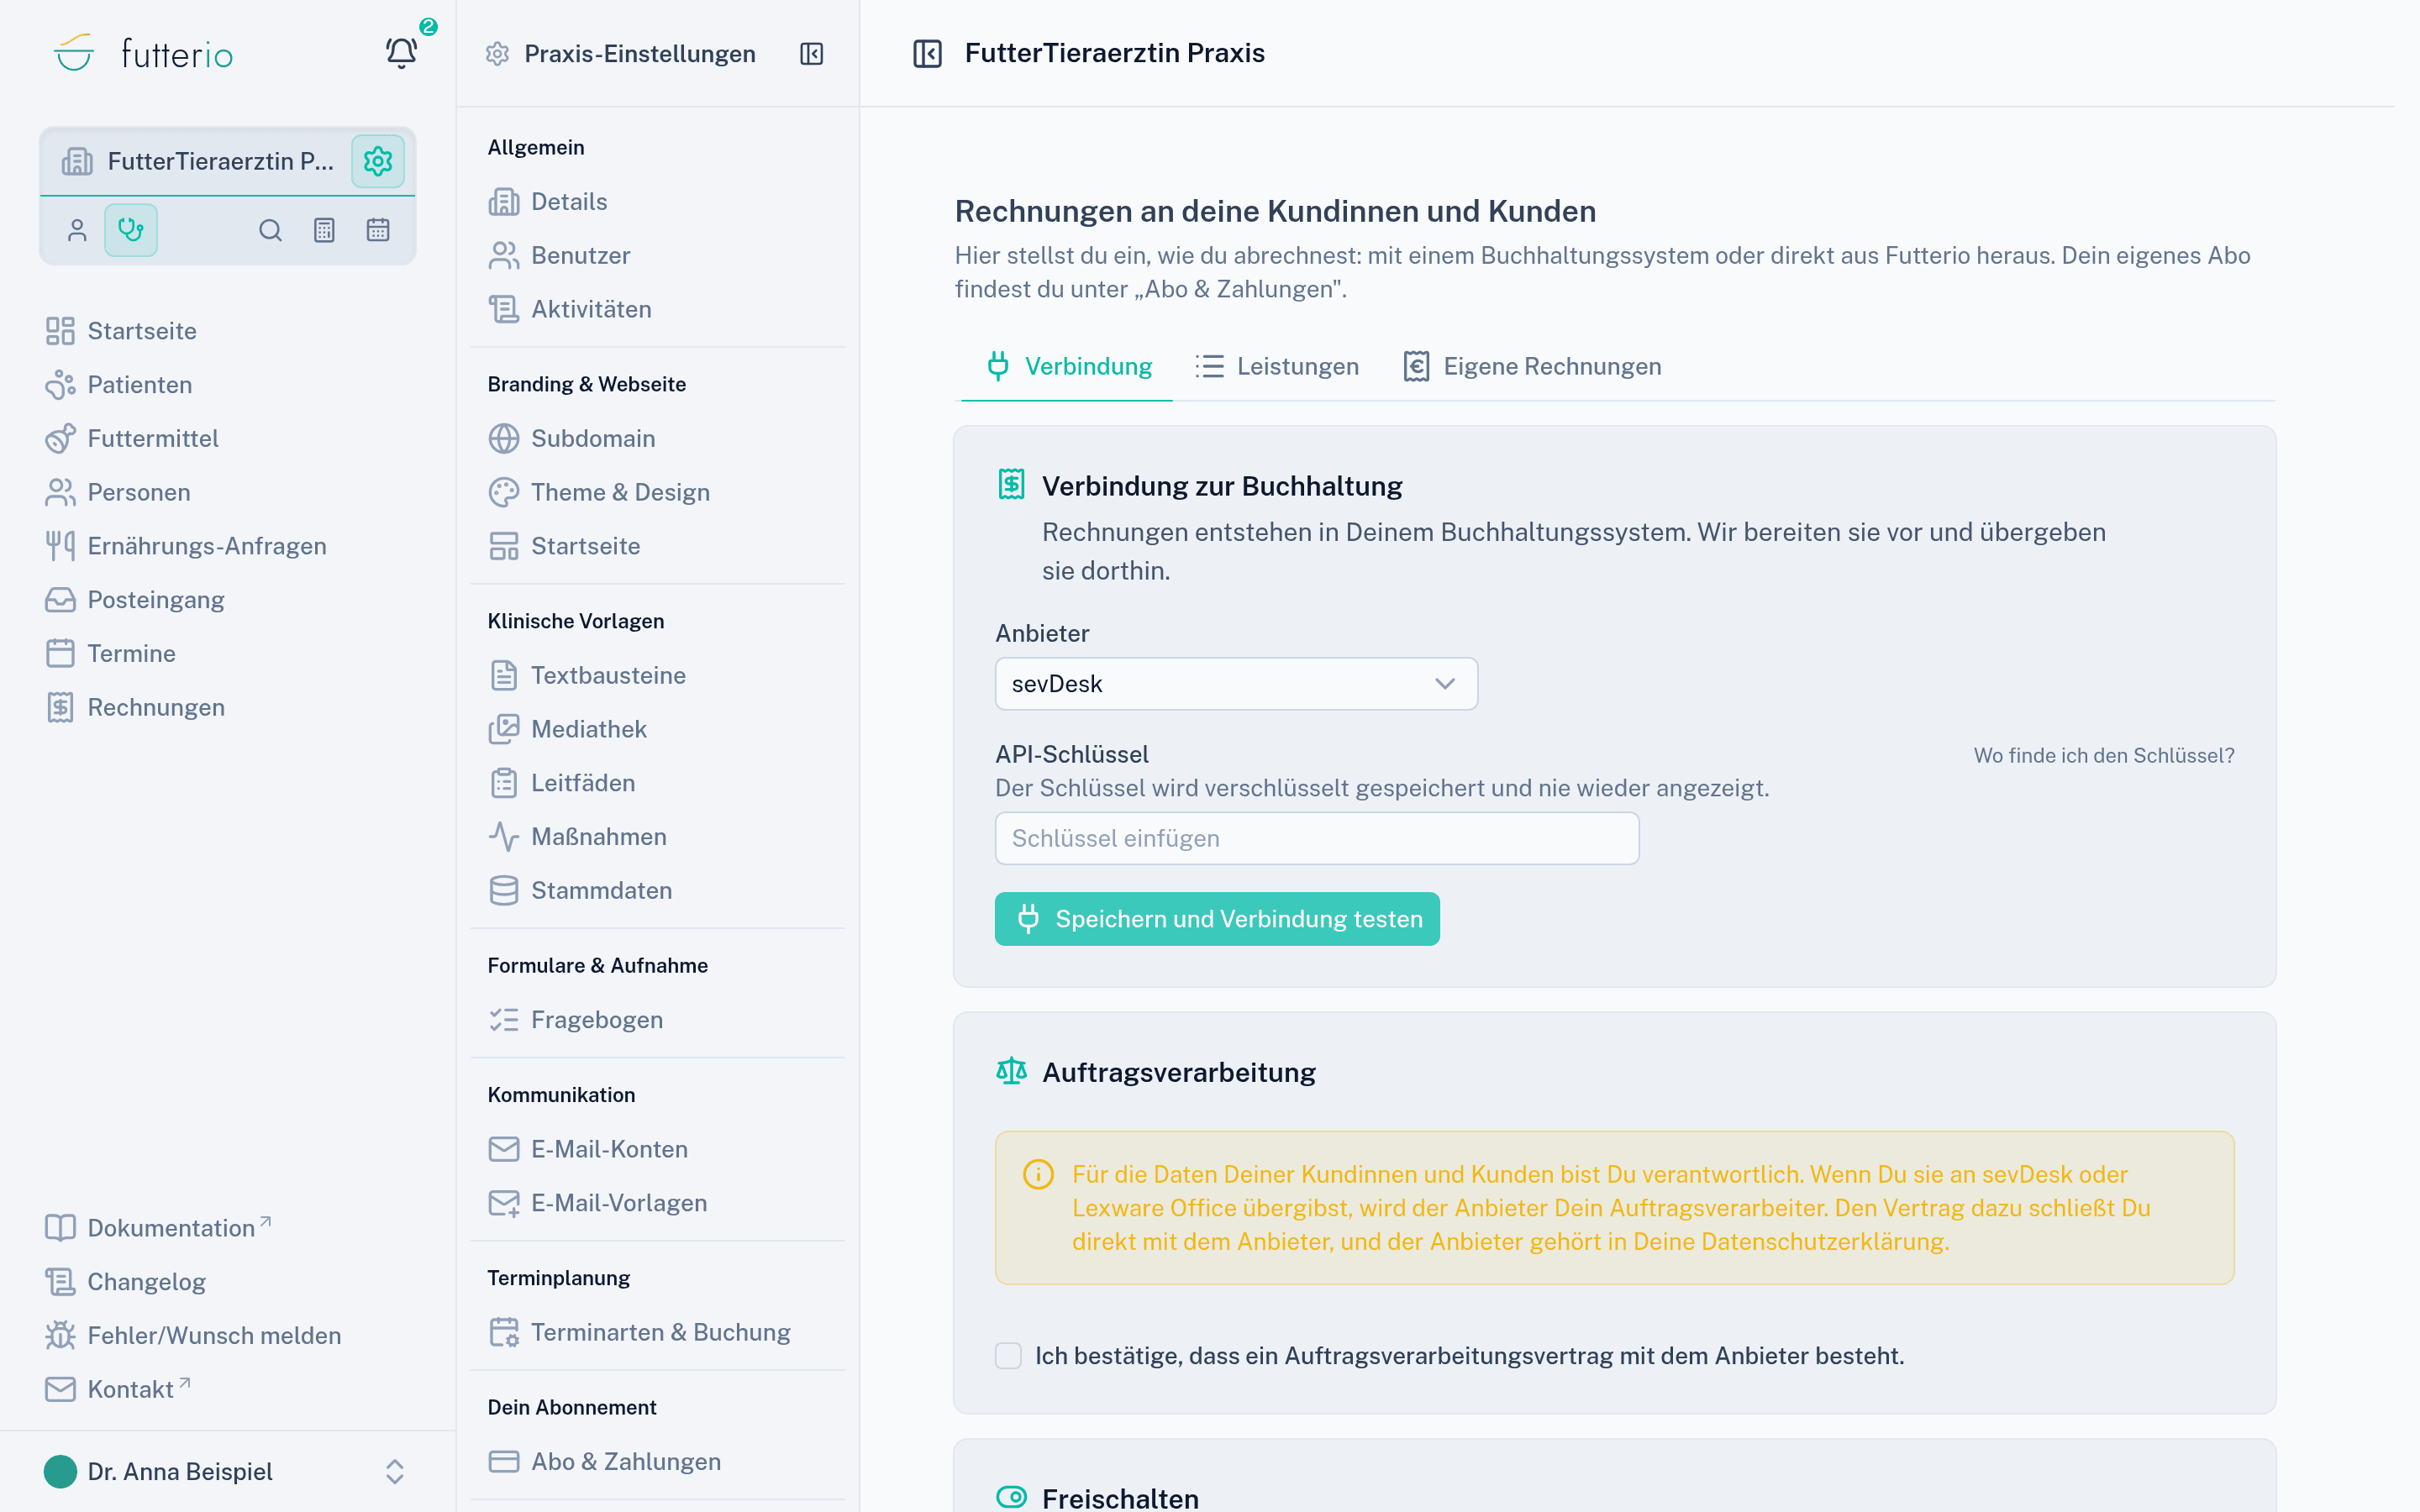Confirm the Auftragsverarbeitungsvertrag checkbox
Viewport: 2420px width, 1512px height.
tap(1008, 1356)
